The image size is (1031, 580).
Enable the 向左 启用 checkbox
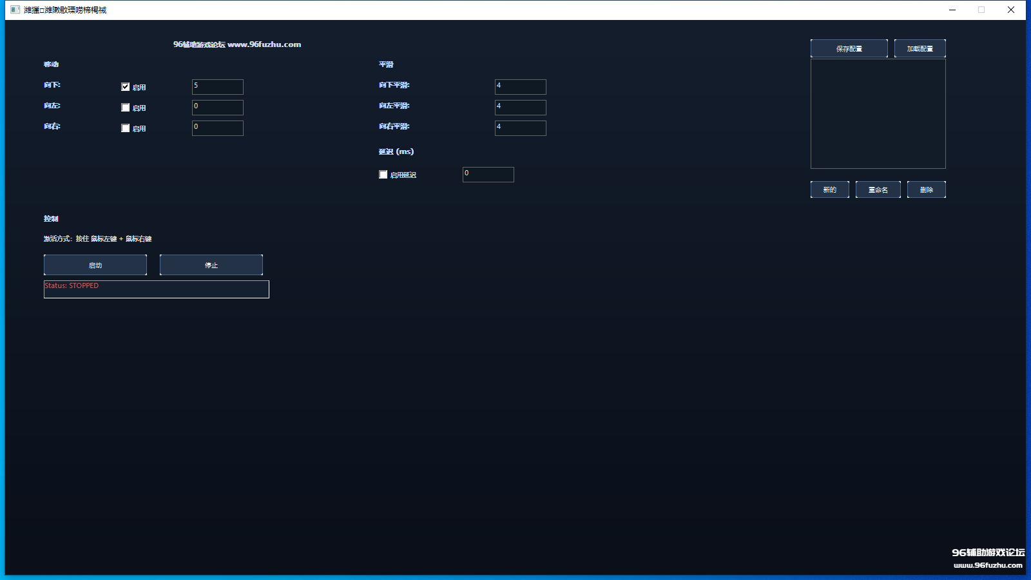pos(126,108)
